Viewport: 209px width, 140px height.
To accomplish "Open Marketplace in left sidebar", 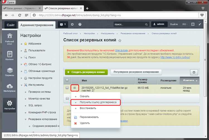I will tap(9, 88).
